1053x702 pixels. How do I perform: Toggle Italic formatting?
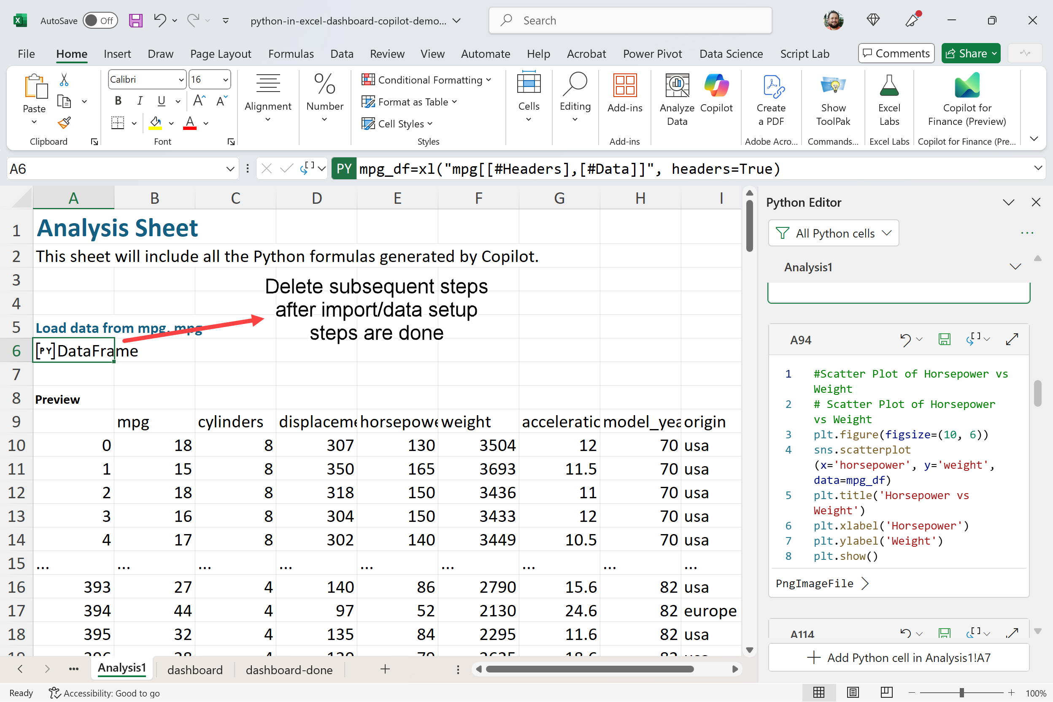[x=140, y=101]
